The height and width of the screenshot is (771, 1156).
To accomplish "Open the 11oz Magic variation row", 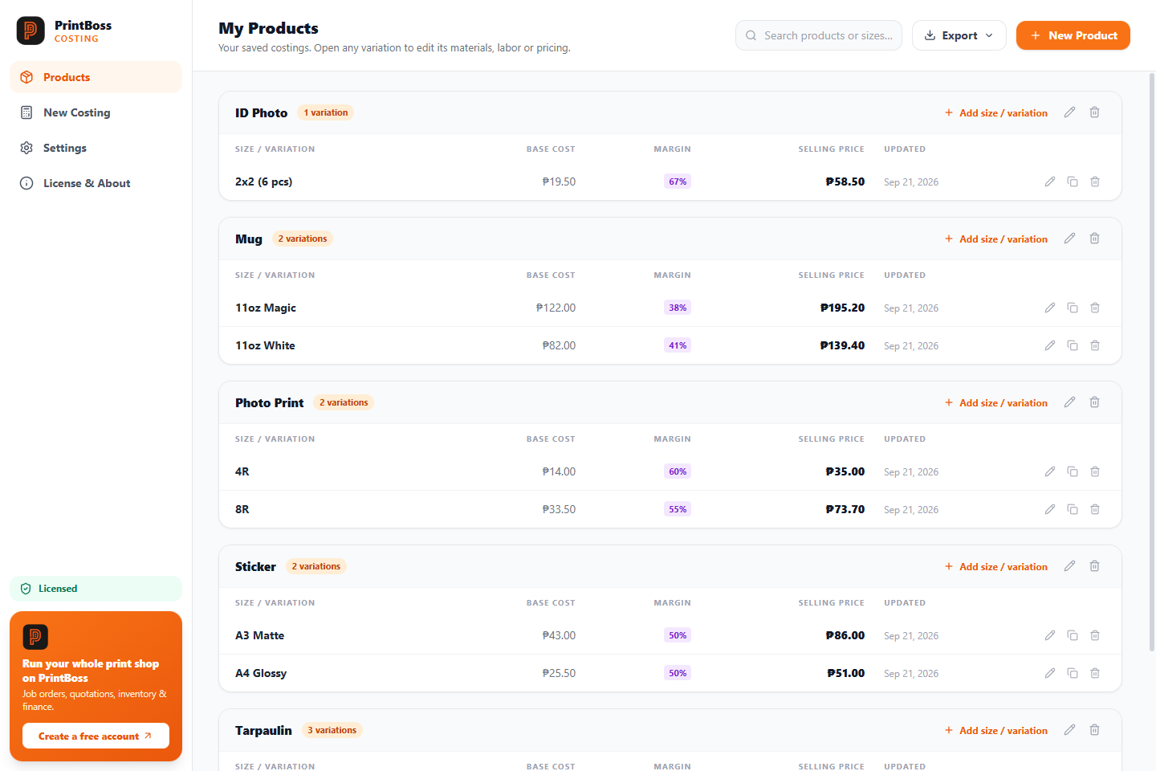I will 670,308.
